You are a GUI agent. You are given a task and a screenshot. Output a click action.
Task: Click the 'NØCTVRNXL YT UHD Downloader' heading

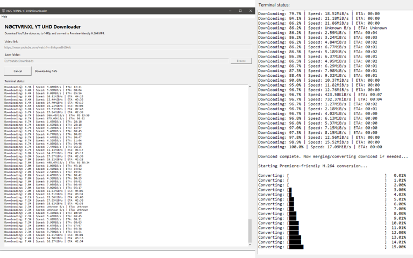click(42, 27)
